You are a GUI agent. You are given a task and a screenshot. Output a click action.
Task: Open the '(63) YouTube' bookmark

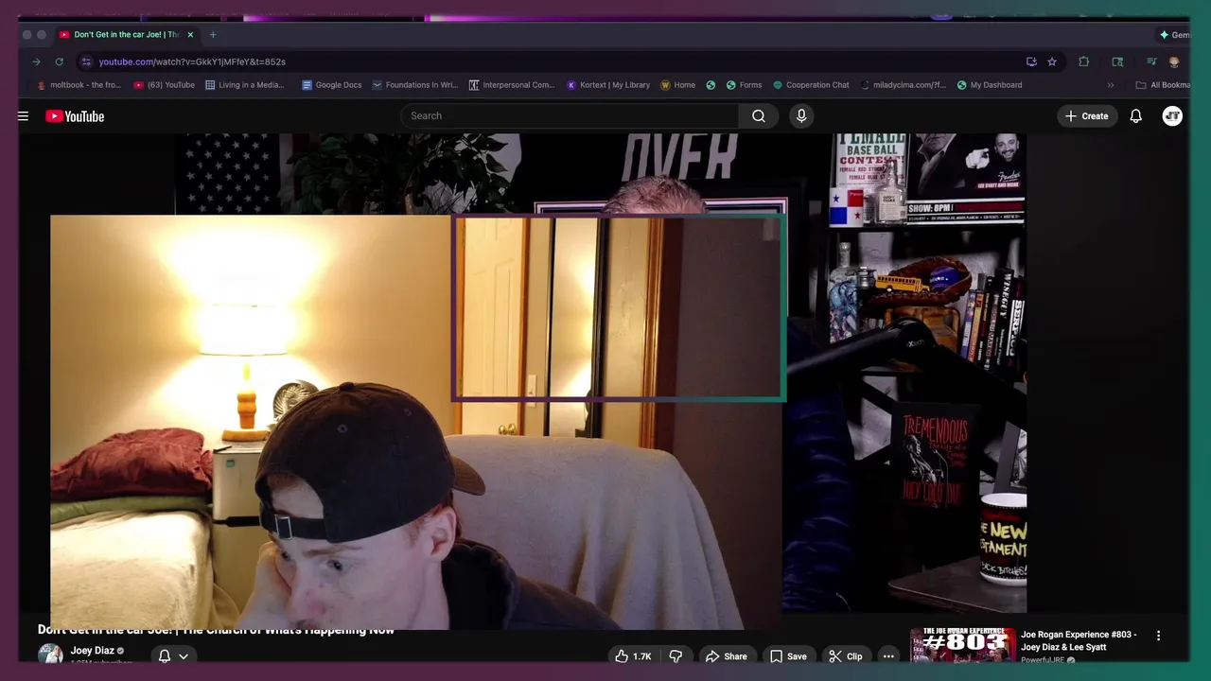(164, 85)
